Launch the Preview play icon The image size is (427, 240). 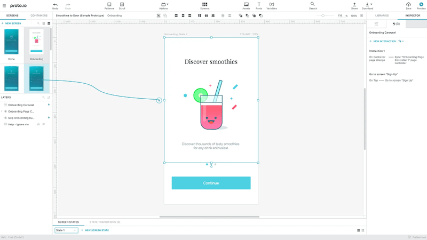[421, 4]
